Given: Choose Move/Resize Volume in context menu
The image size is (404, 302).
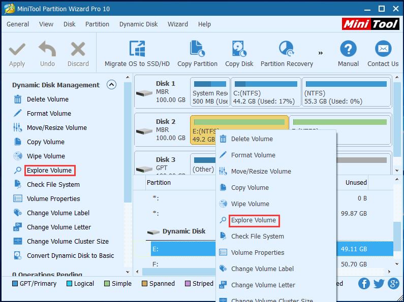Looking at the screenshot, I should [276, 172].
